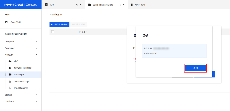Click the Security Groups icon
Viewport: 230px width, 111px height.
(10, 81)
